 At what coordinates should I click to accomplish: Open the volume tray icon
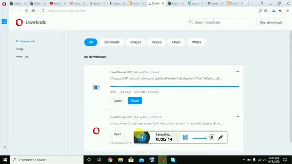coord(264,160)
